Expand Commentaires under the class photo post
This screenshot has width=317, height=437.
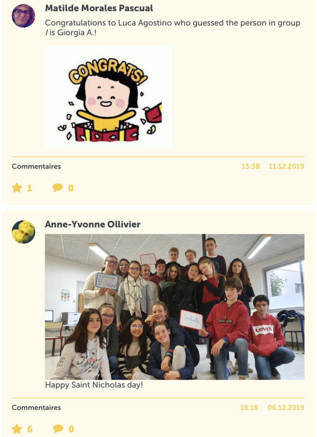pos(36,408)
